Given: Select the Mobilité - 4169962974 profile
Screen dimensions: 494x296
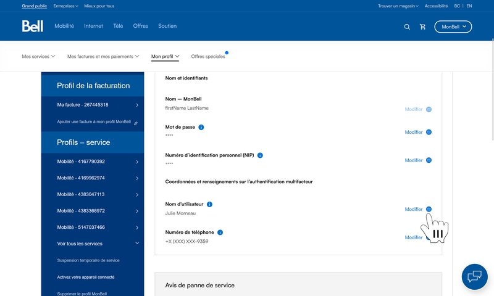Looking at the screenshot, I should coord(81,178).
